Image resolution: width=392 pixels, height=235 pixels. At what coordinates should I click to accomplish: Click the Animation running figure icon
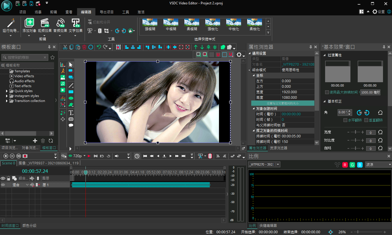pos(63,71)
